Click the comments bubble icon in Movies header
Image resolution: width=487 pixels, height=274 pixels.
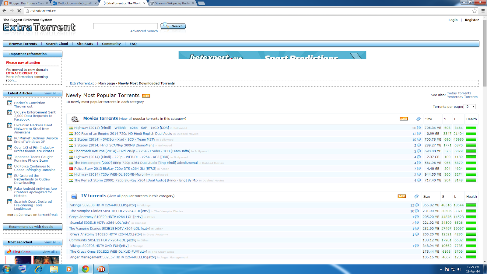(x=419, y=119)
